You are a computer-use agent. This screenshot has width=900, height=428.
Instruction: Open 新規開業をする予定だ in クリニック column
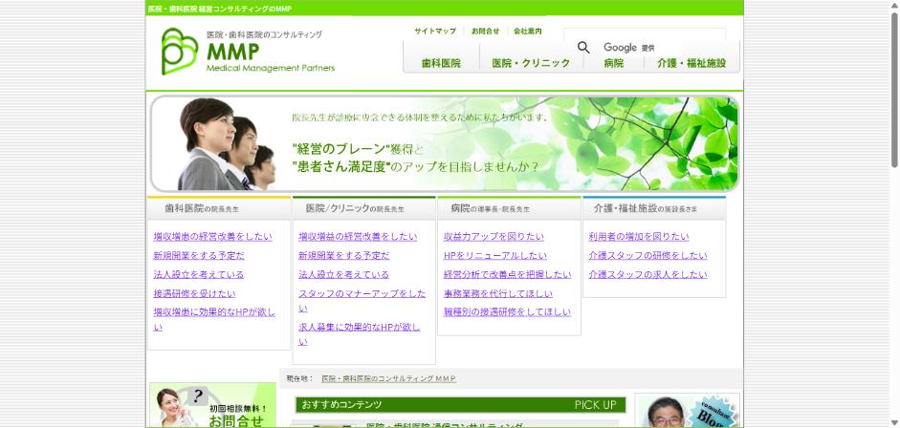[x=343, y=255]
